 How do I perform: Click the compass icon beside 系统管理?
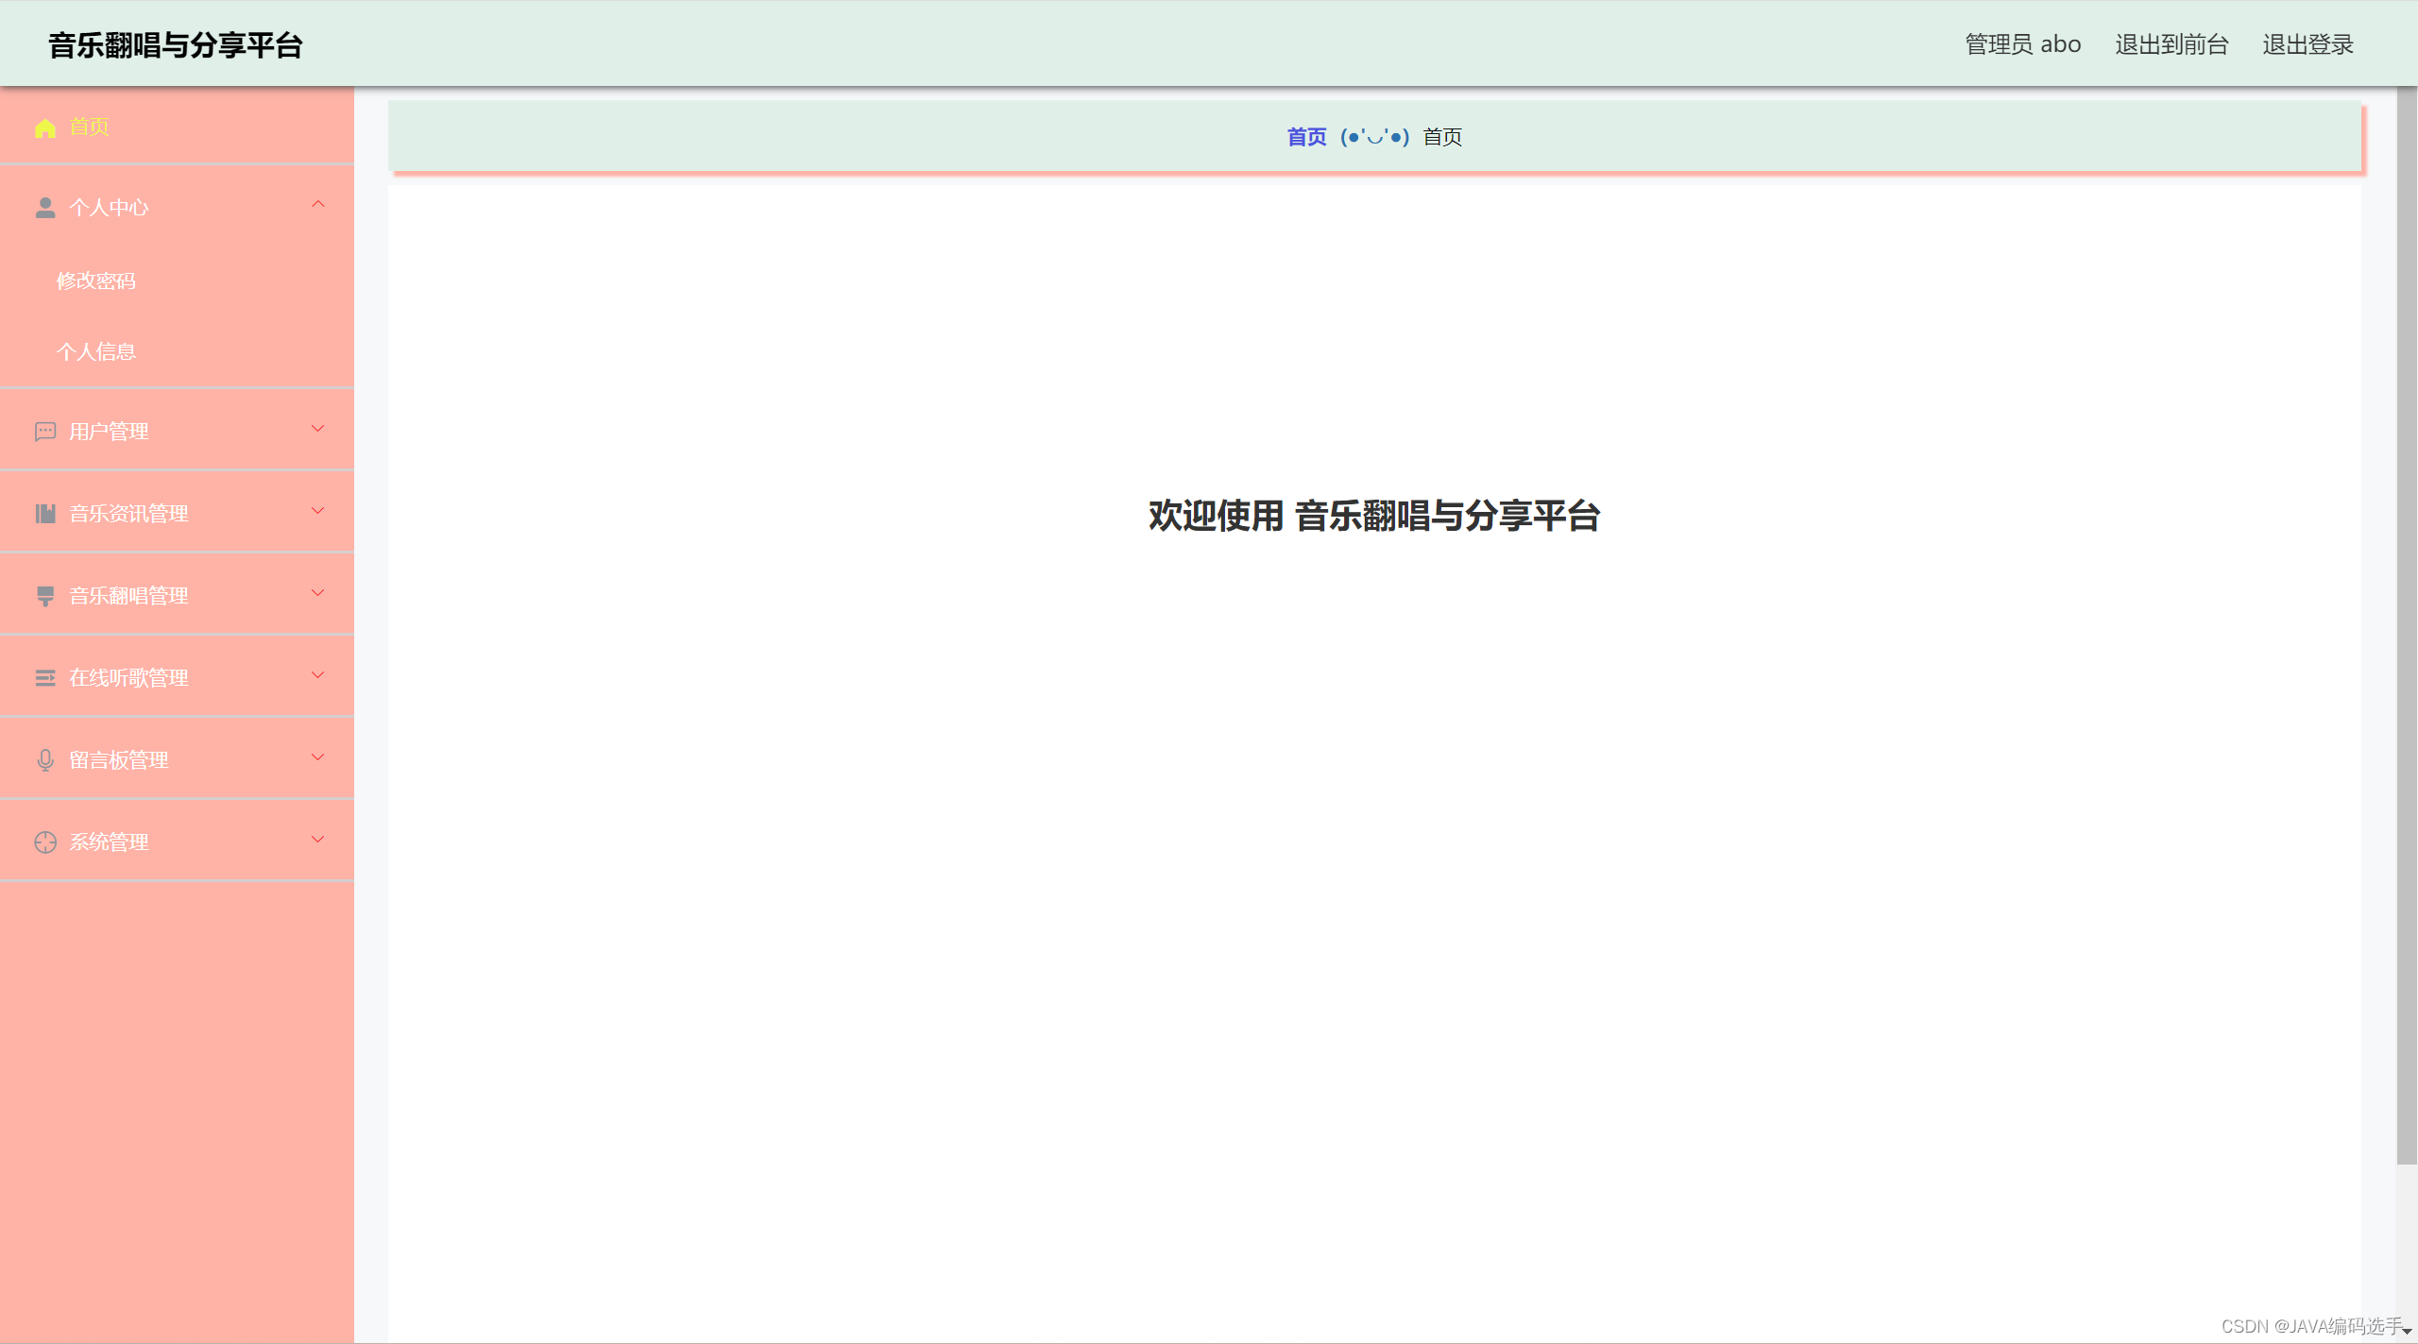44,842
